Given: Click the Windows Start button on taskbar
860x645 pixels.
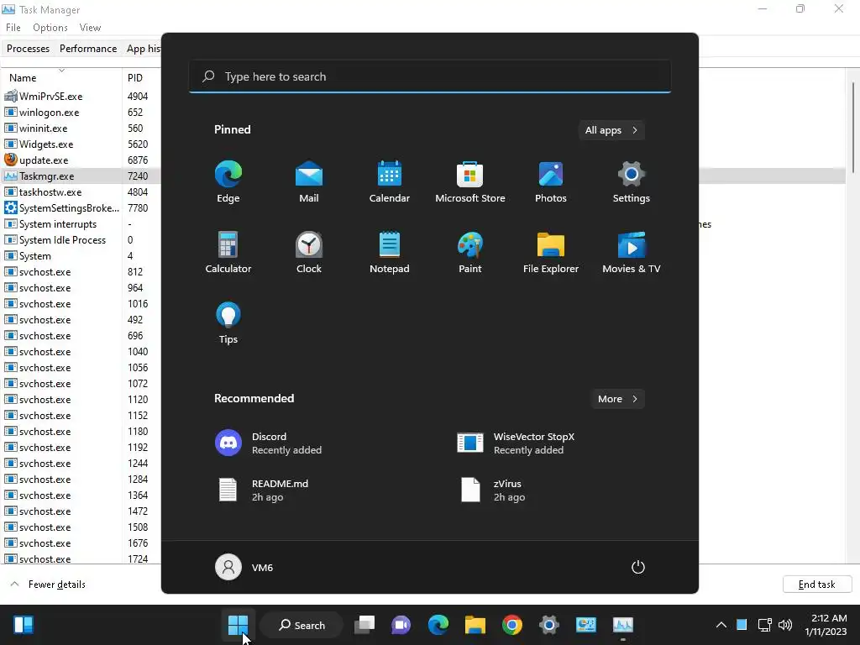Looking at the screenshot, I should click(x=238, y=625).
